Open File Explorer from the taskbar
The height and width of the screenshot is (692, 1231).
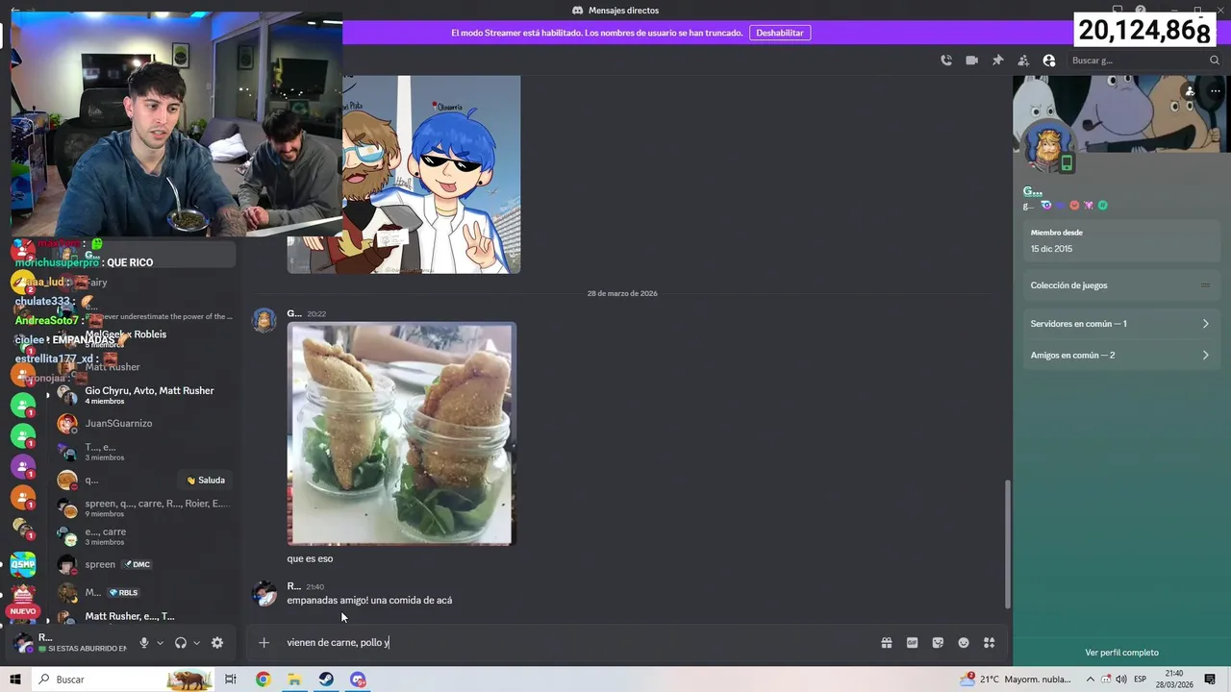294,680
